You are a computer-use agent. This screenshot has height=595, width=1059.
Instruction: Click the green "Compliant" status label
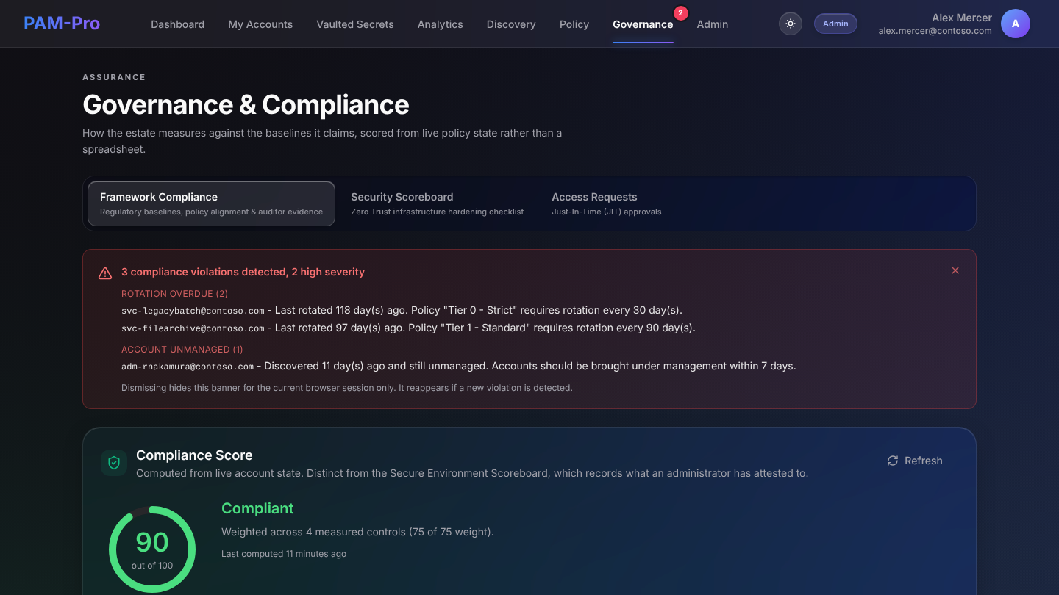[257, 508]
